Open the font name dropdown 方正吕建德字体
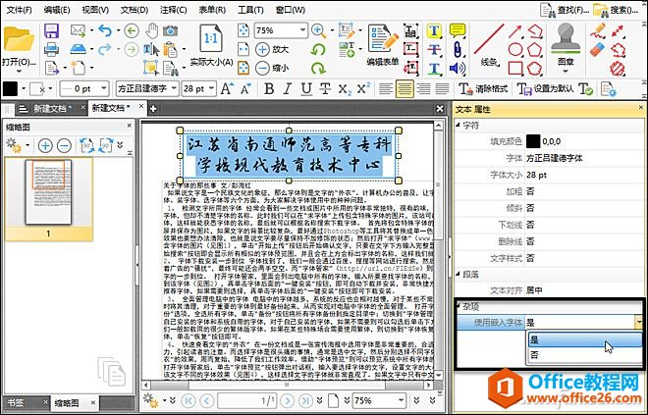Screen dimensions: 648x415 tap(145, 88)
